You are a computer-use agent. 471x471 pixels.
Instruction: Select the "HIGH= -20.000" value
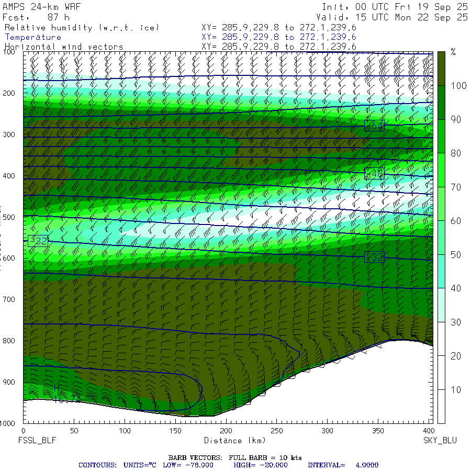(261, 465)
